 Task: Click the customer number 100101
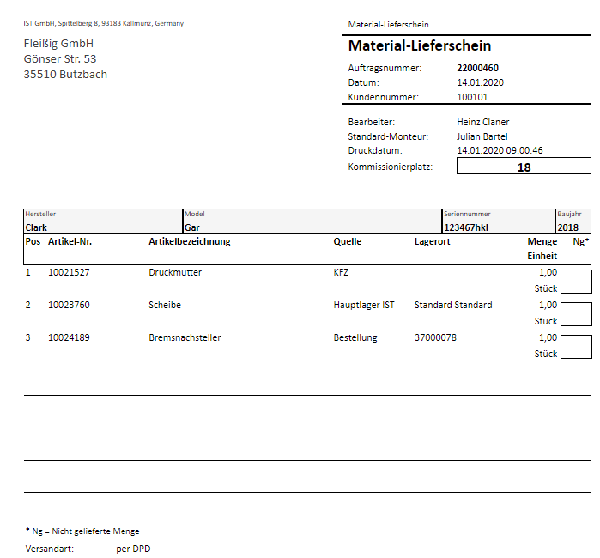pyautogui.click(x=472, y=97)
